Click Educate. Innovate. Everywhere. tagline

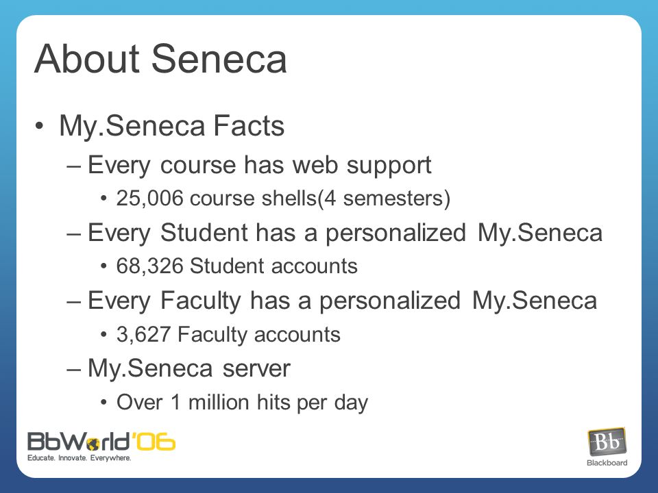tap(80, 458)
